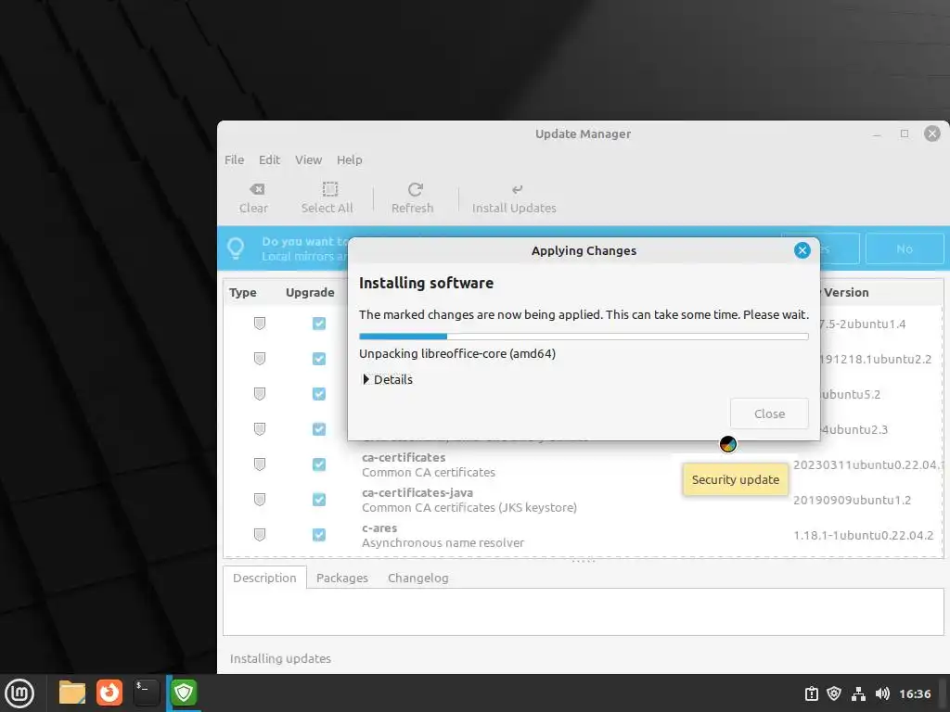Open the Help menu
The width and height of the screenshot is (950, 712).
pyautogui.click(x=350, y=159)
